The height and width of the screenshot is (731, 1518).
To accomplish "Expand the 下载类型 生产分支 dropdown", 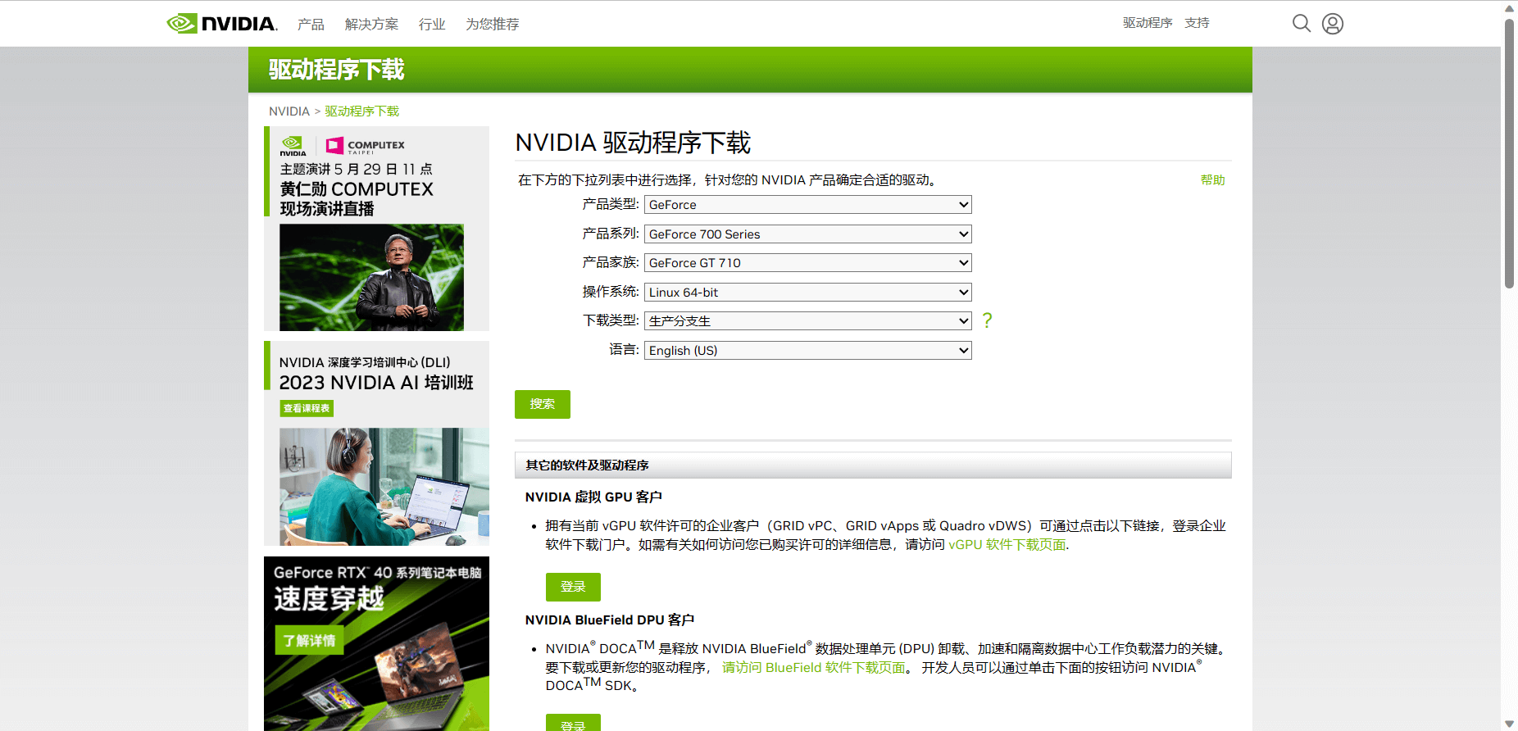I will tap(808, 321).
